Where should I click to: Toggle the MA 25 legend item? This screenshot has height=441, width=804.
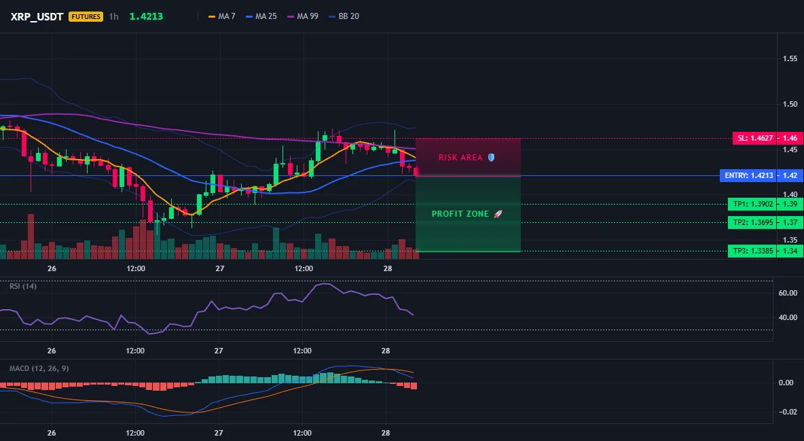point(261,16)
